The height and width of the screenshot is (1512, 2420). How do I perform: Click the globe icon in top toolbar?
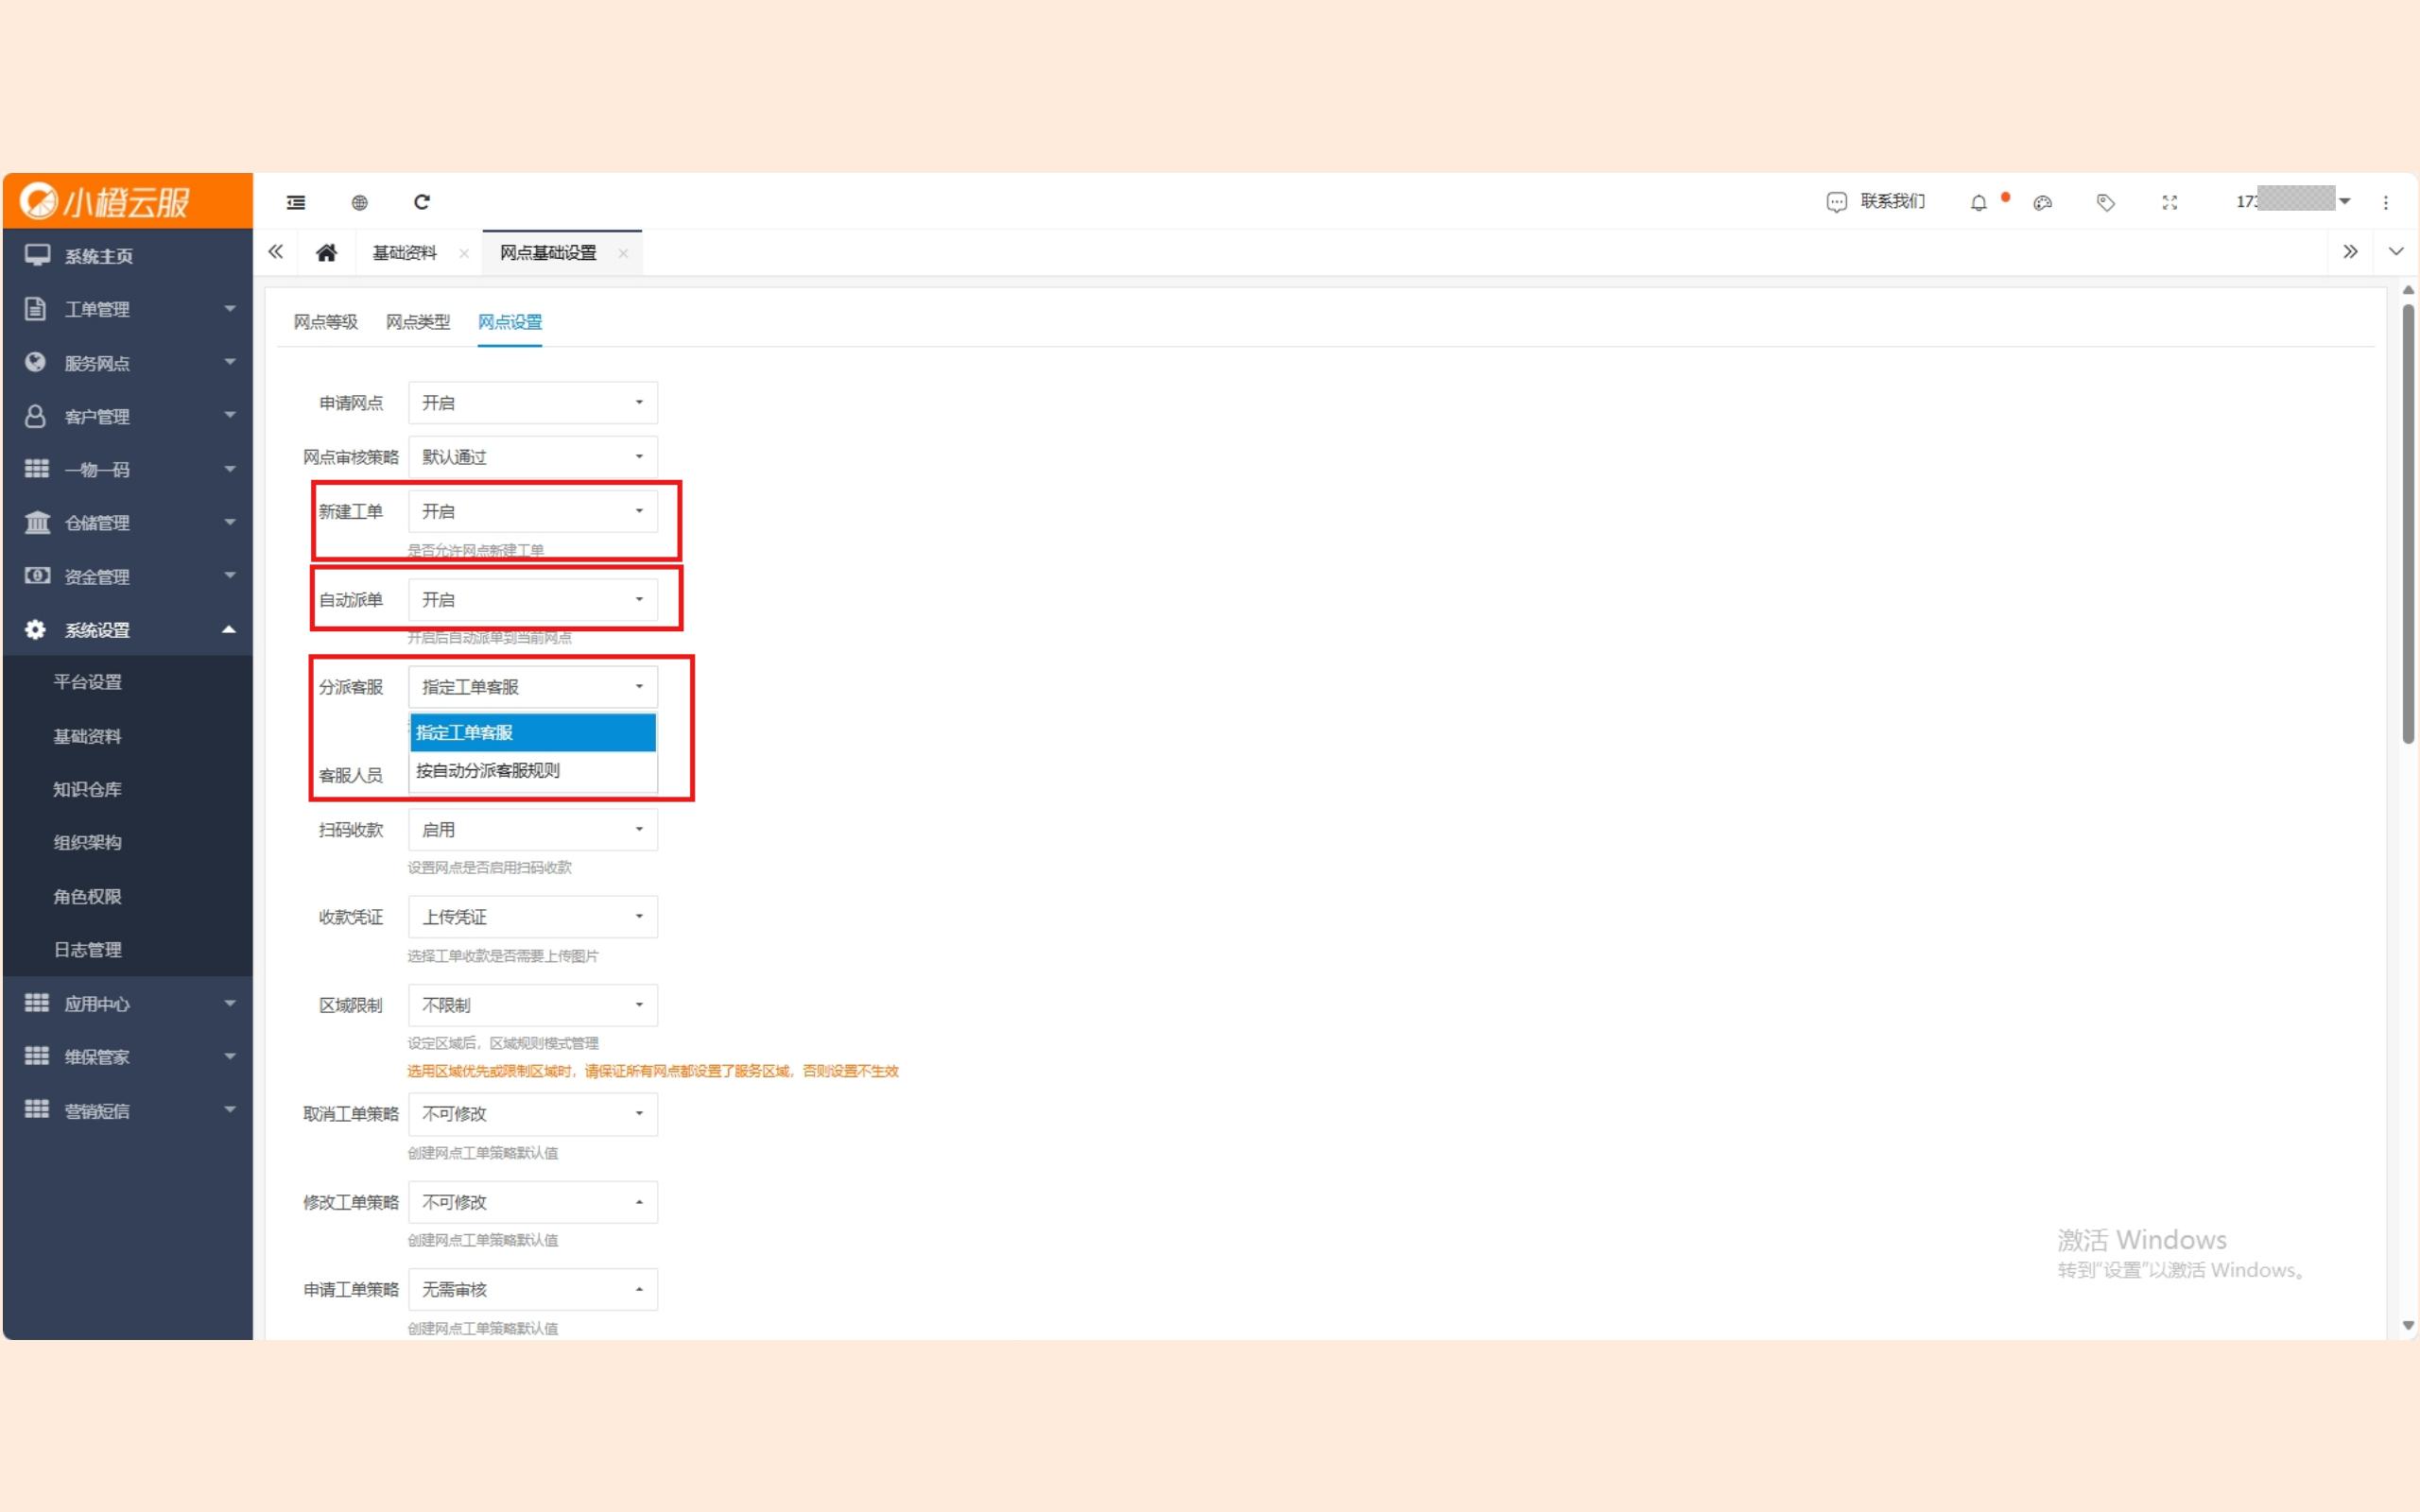pyautogui.click(x=360, y=202)
